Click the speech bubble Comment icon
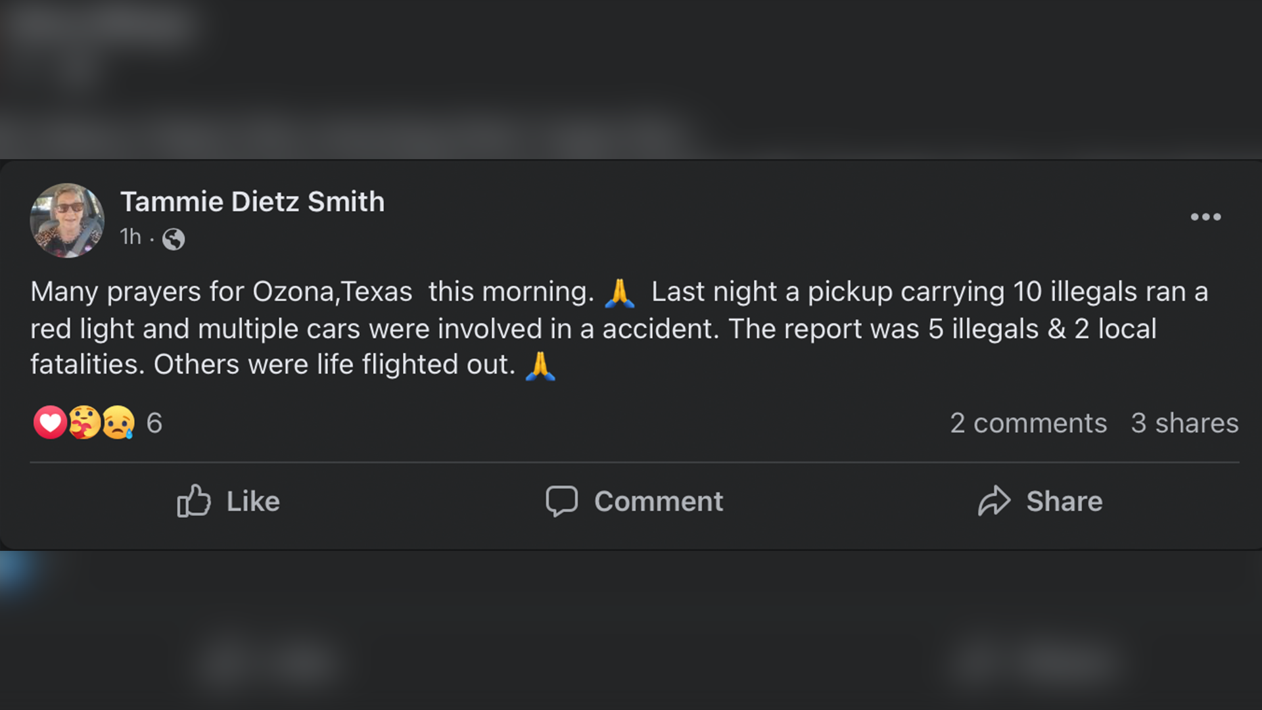Screen dimensions: 1262x710 [x=561, y=501]
